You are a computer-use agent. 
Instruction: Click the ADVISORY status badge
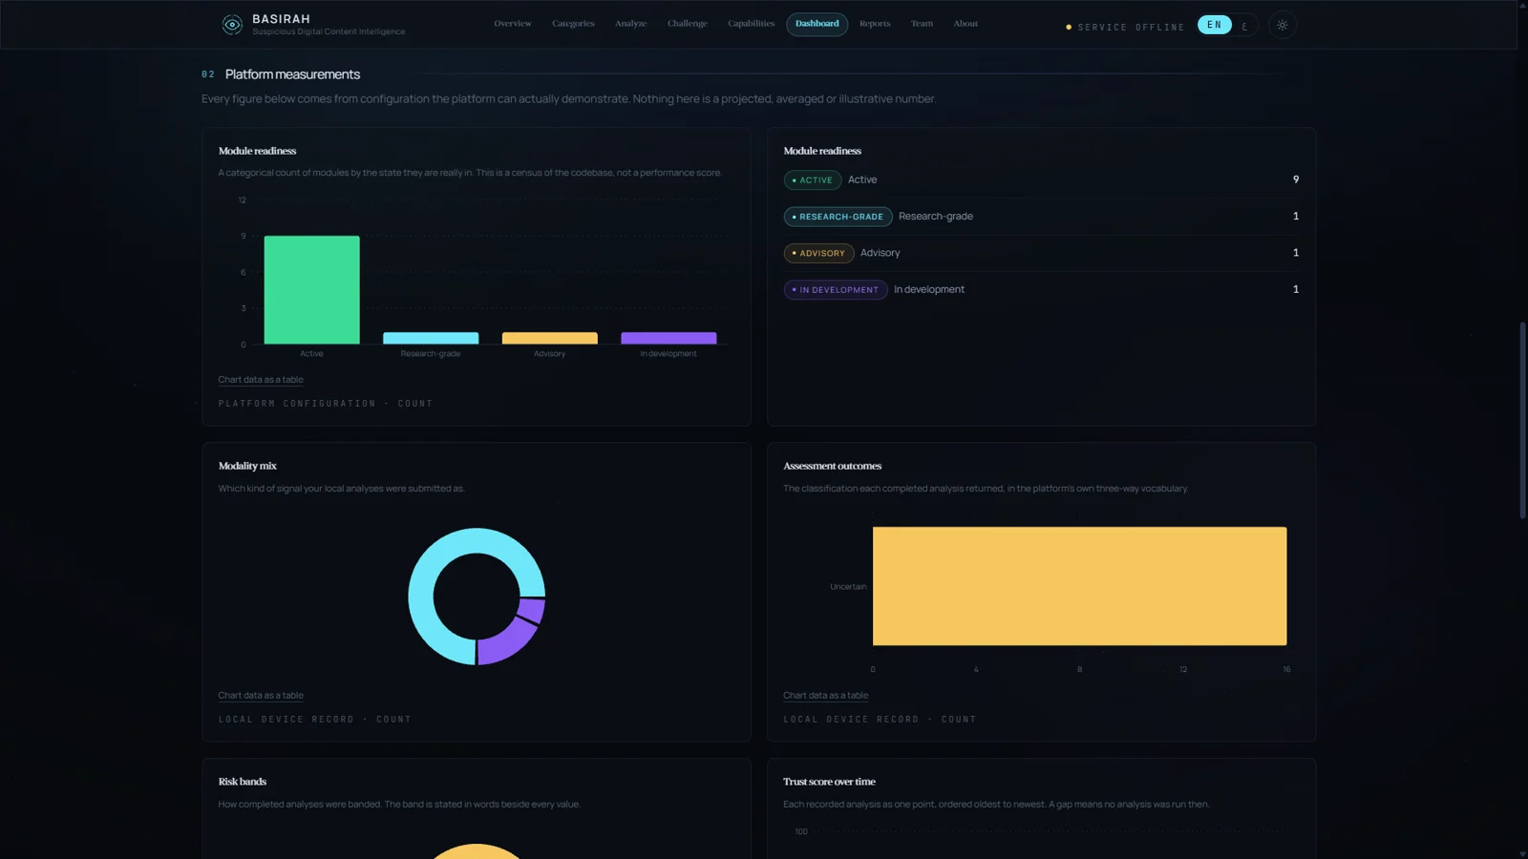[x=818, y=253]
